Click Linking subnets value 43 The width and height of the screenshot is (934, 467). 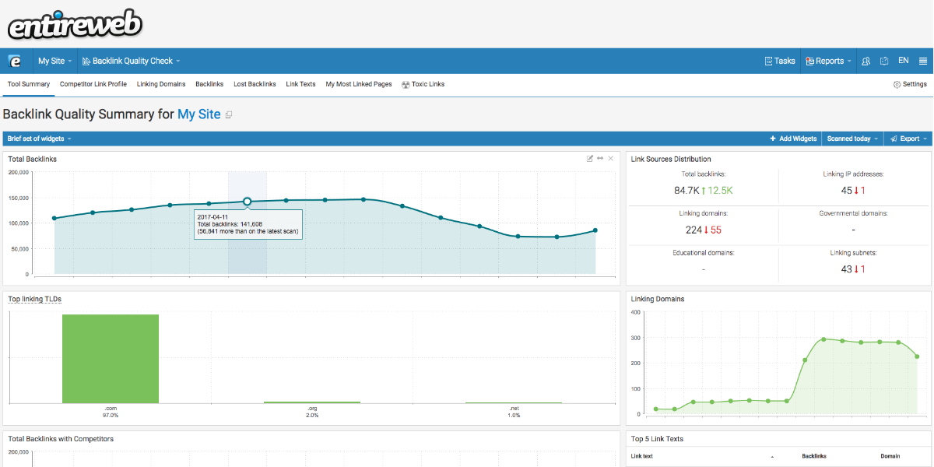click(x=847, y=269)
